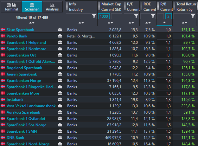Viewport: 198px width, 146px height.
Task: Click the Total Return column drag handle
Action: [x=174, y=7]
